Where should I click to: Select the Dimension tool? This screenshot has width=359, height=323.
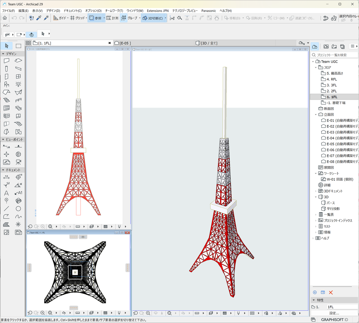[x=6, y=177]
